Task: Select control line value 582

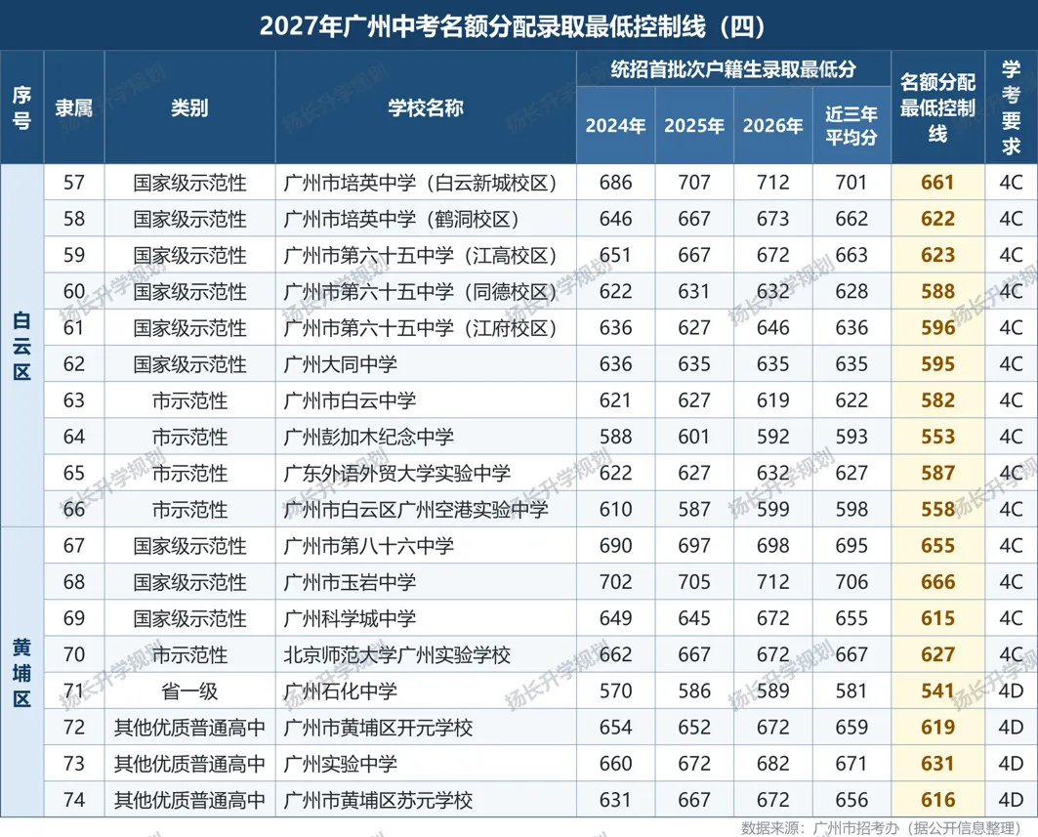Action: 937,400
